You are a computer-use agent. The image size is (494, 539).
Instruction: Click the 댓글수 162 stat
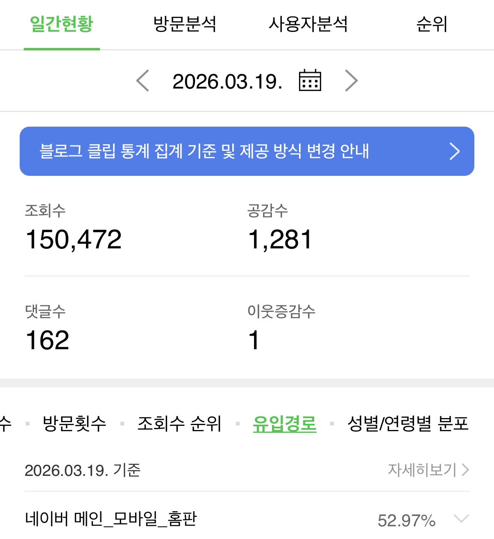point(47,328)
